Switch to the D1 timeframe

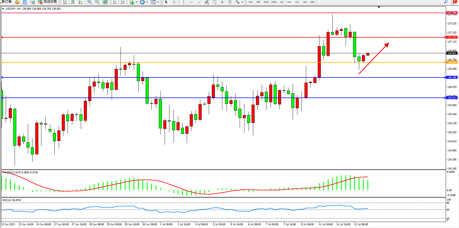[297, 2]
